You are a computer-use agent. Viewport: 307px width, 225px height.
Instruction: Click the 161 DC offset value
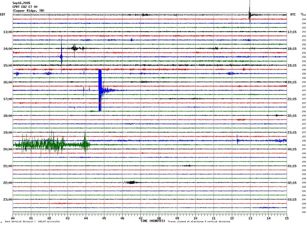(x=304, y=145)
